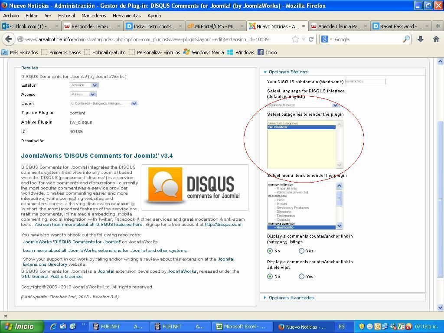The width and height of the screenshot is (444, 333).
Task: Open Windows Media bookmark
Action: coord(204,52)
